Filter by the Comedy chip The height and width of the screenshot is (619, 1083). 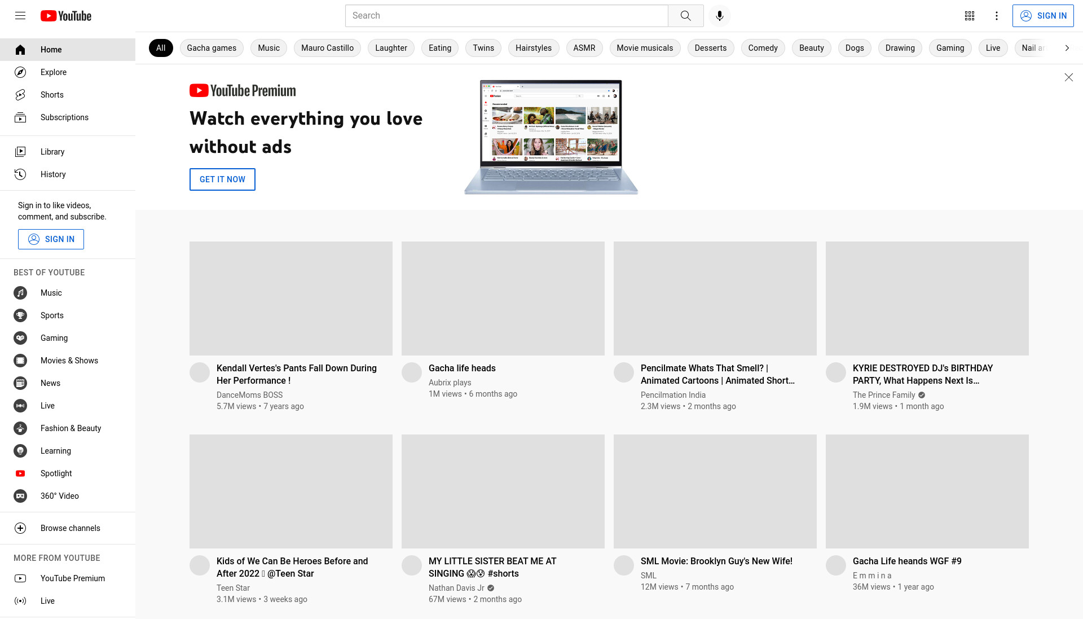(x=763, y=48)
